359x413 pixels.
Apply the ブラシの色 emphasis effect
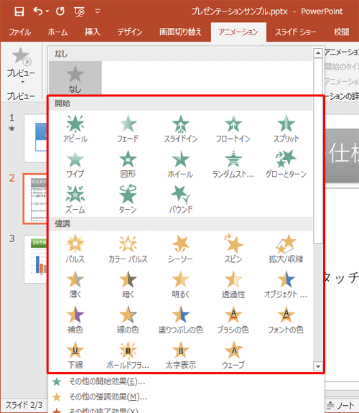233,320
